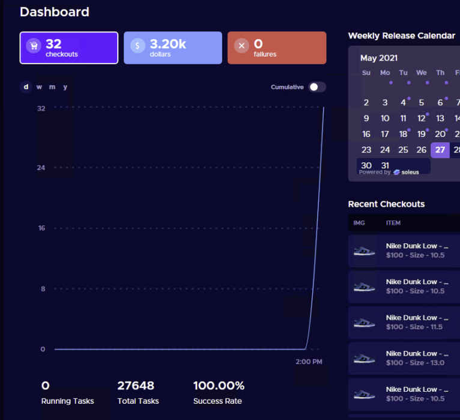Open the Size 11.5 Nike Dunk thumbnail
Image resolution: width=460 pixels, height=420 pixels.
[364, 323]
